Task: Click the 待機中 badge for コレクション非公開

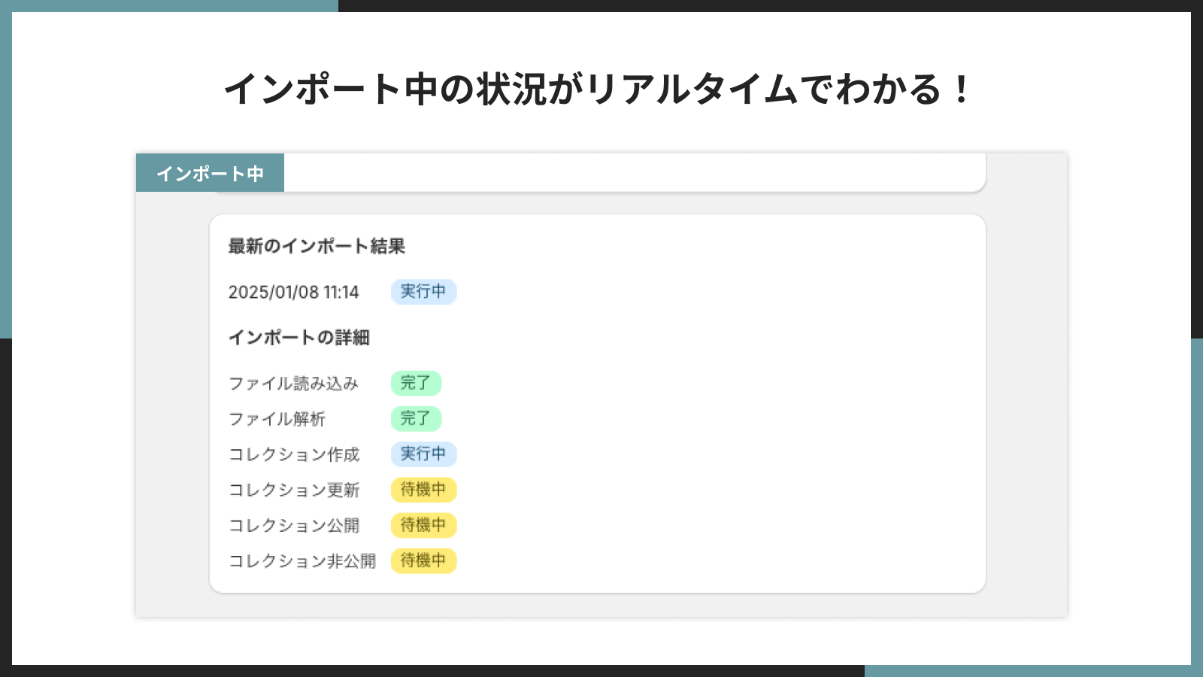Action: click(423, 560)
